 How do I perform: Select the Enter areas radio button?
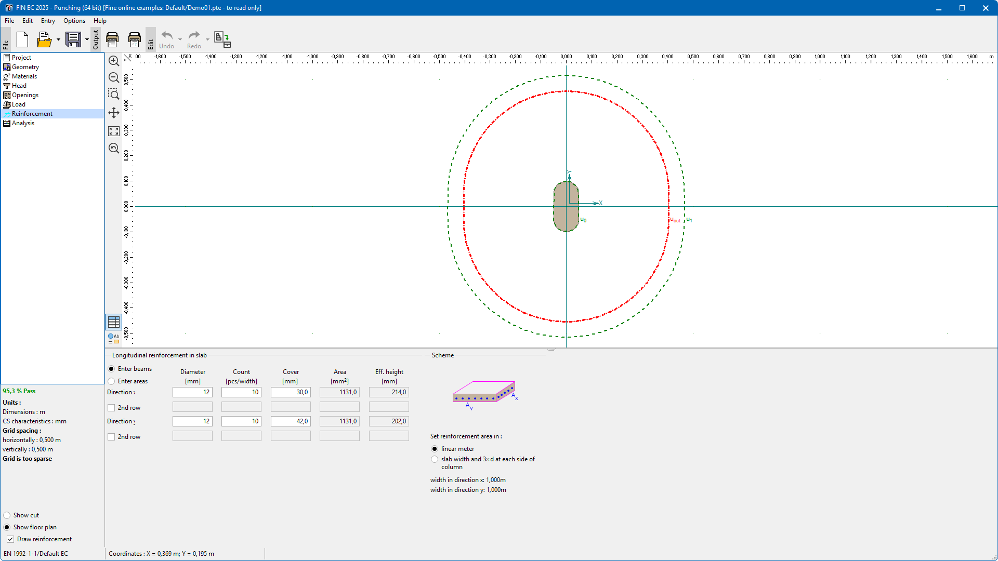(111, 381)
